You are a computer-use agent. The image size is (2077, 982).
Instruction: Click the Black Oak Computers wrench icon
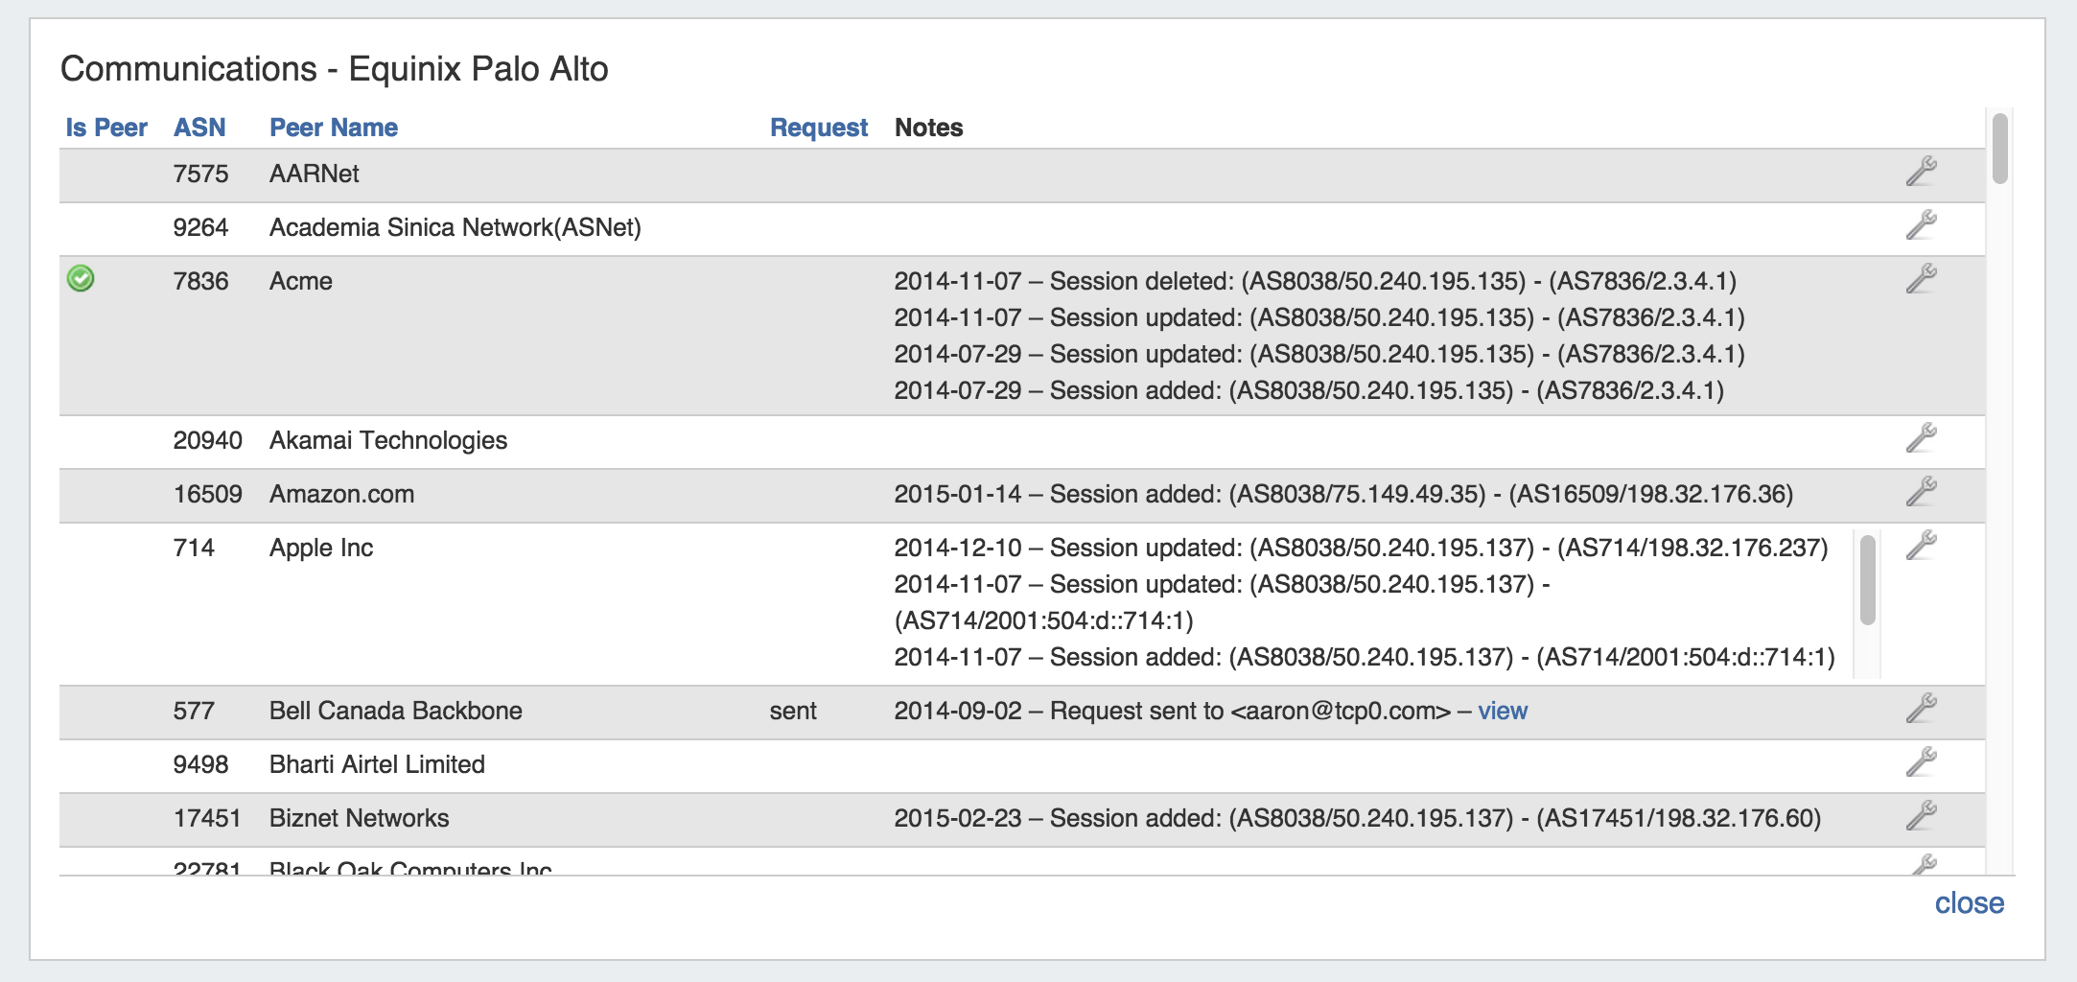point(1923,865)
